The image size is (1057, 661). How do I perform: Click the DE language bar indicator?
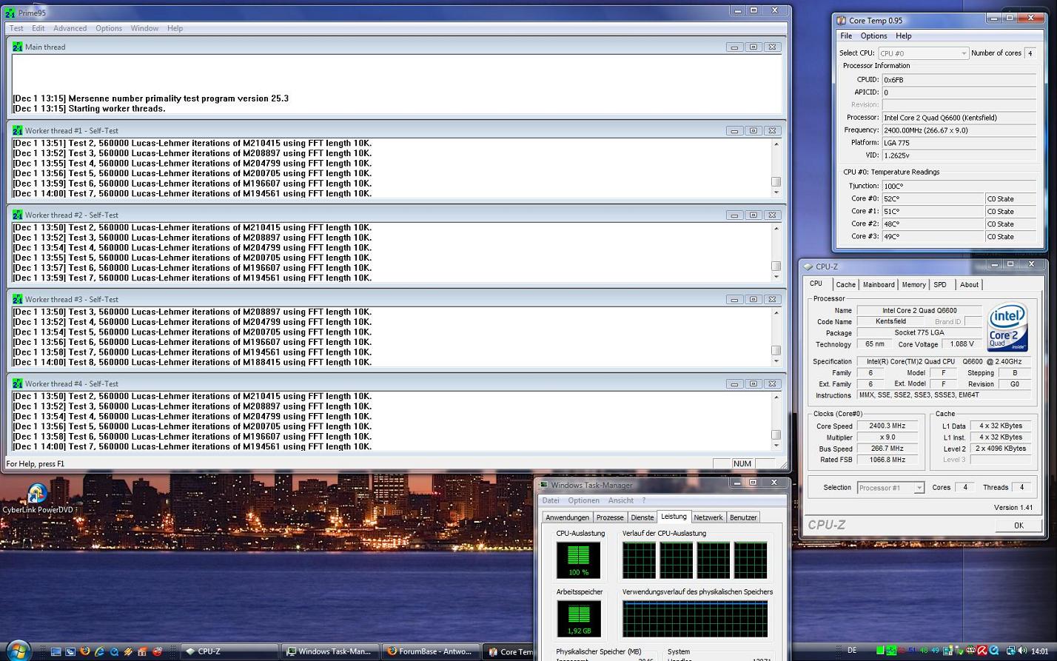tap(852, 651)
